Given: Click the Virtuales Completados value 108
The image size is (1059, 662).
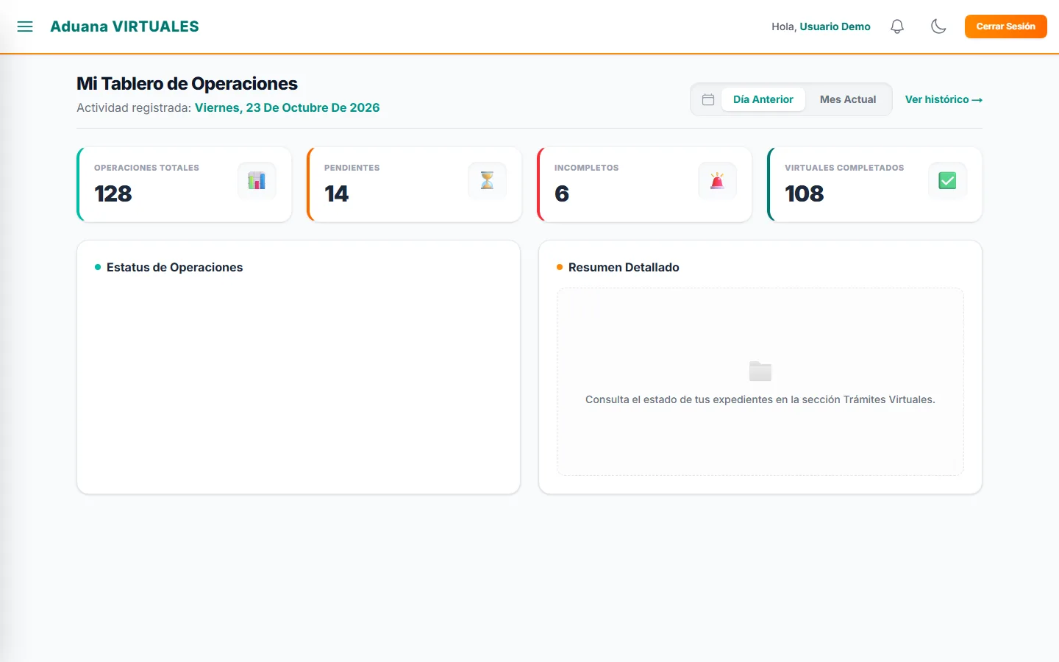Looking at the screenshot, I should 805,193.
